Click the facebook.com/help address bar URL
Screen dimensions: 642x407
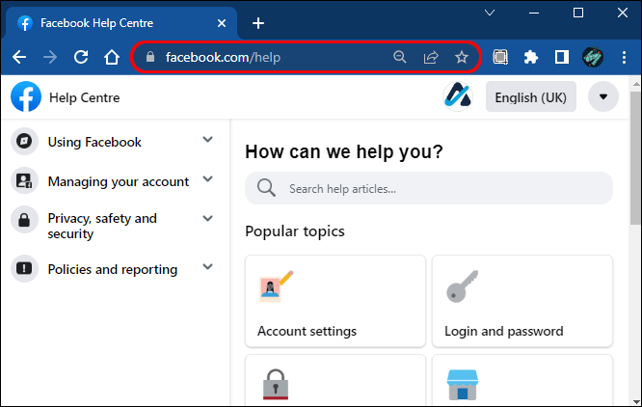tap(223, 57)
